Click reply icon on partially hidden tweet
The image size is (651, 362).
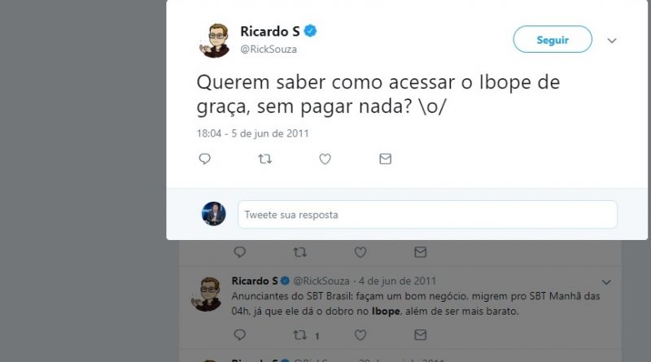click(239, 252)
